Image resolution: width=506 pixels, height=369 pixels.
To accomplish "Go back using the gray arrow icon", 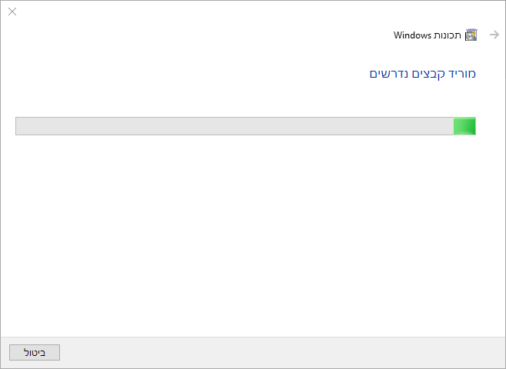I will tap(494, 35).
